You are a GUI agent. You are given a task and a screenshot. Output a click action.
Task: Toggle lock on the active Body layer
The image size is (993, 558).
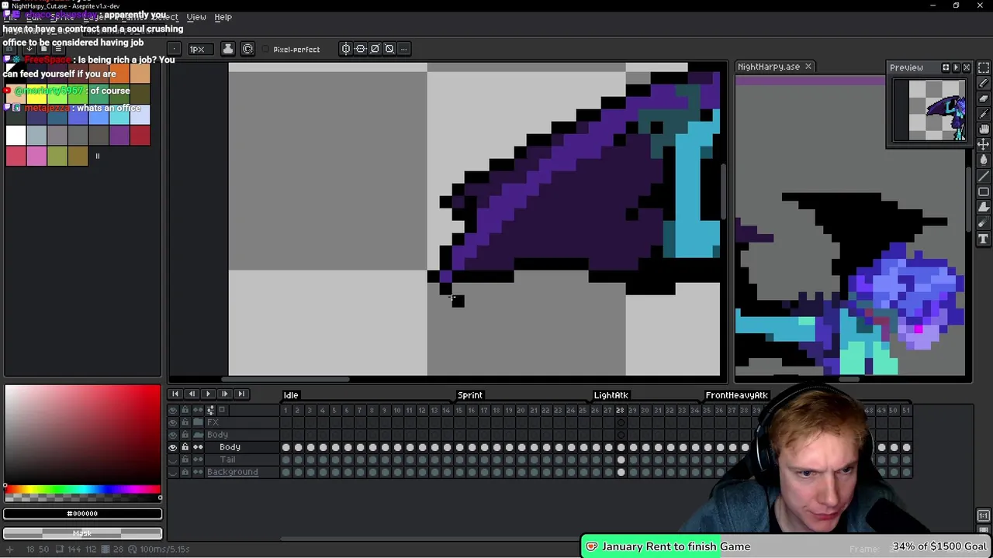(185, 447)
